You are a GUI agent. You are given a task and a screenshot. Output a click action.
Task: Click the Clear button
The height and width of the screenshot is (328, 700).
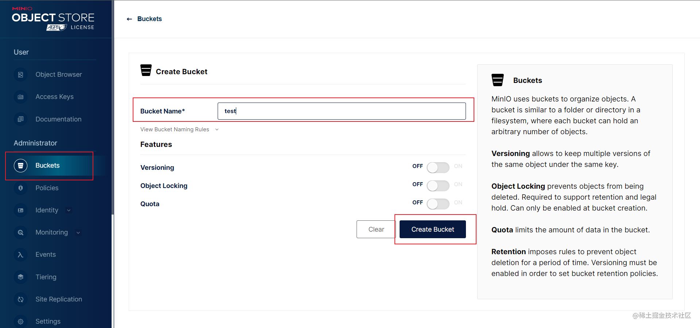(376, 229)
